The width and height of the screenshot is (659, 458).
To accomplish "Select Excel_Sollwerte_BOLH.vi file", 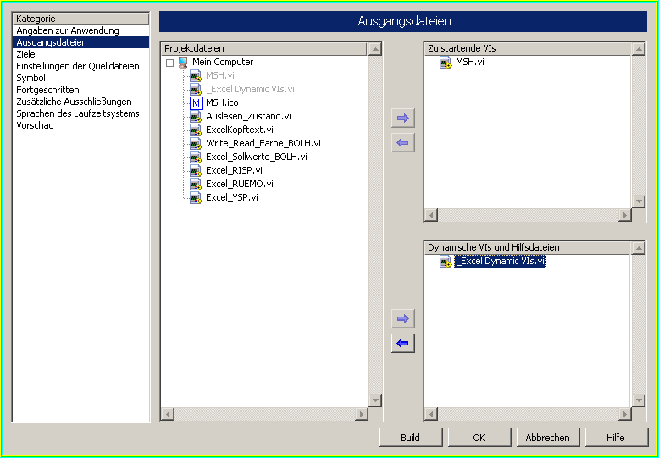I will click(x=257, y=157).
